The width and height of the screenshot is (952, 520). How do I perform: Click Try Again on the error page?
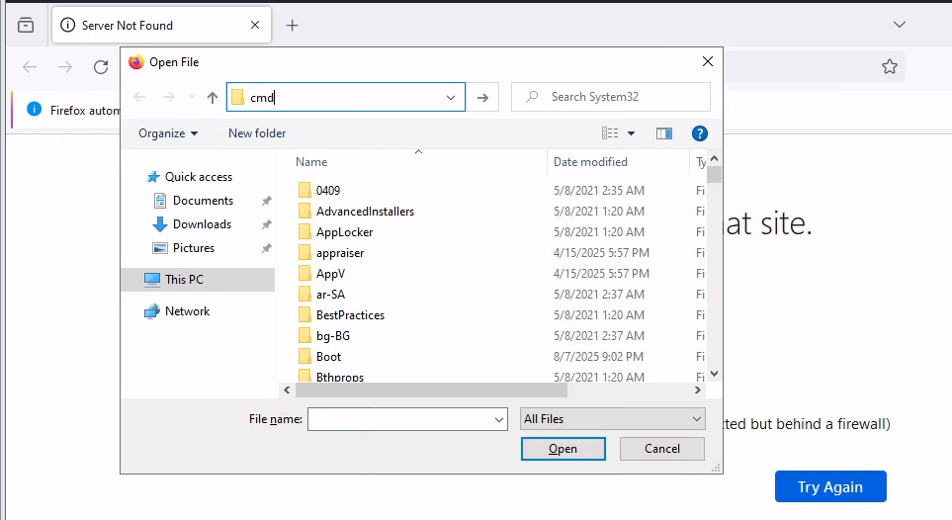(829, 486)
